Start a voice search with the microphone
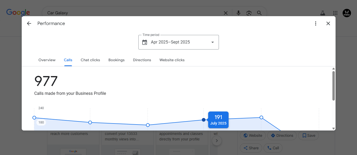This screenshot has width=357, height=155. point(238,13)
